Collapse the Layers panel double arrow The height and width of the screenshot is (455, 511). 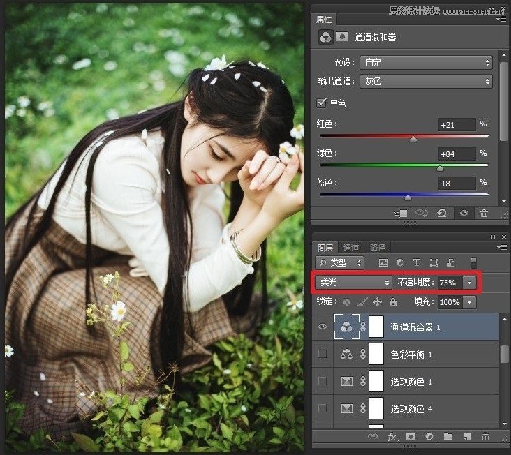click(492, 237)
